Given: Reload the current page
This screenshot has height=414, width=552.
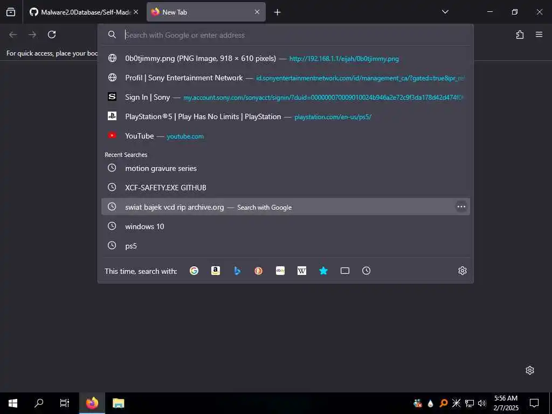Looking at the screenshot, I should [52, 34].
